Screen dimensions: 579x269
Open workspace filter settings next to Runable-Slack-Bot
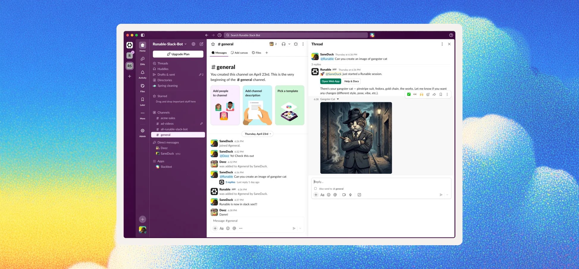193,44
